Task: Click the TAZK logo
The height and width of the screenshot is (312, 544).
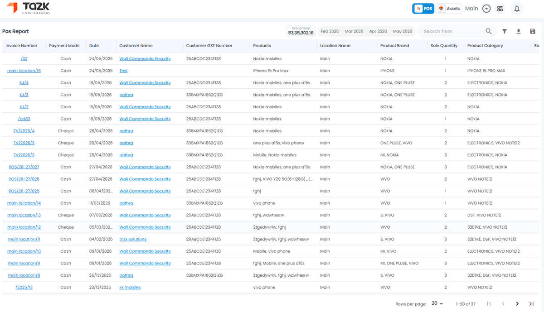Action: pos(28,8)
